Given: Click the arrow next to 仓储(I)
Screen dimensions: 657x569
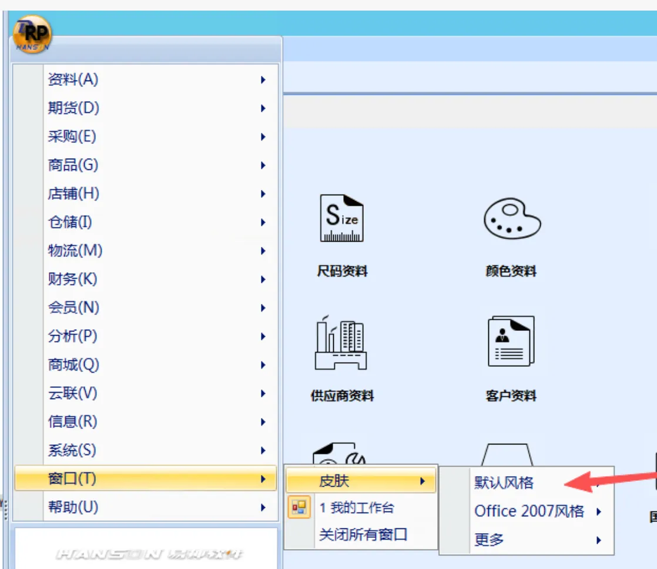Looking at the screenshot, I should tap(263, 222).
